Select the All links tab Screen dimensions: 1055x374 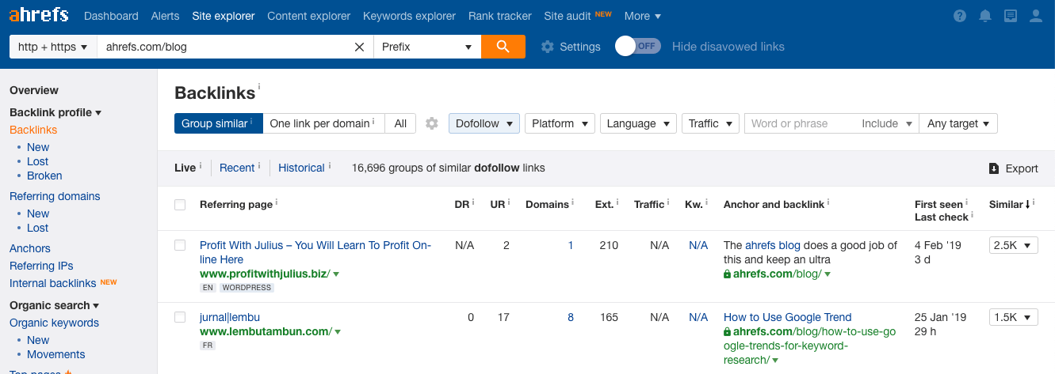pyautogui.click(x=400, y=123)
